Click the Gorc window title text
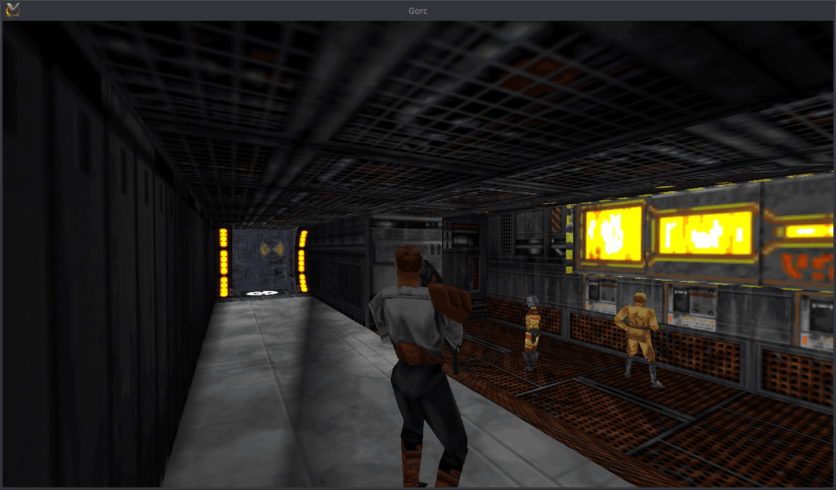The height and width of the screenshot is (490, 836). (418, 10)
